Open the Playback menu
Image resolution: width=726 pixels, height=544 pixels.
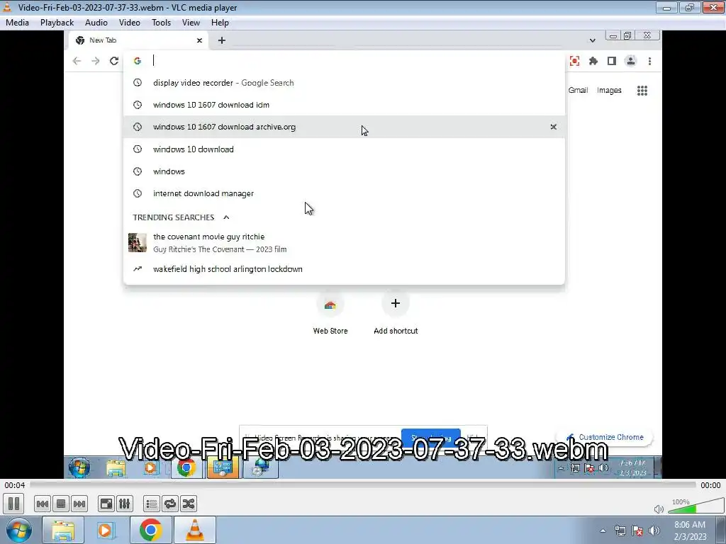[x=57, y=22]
